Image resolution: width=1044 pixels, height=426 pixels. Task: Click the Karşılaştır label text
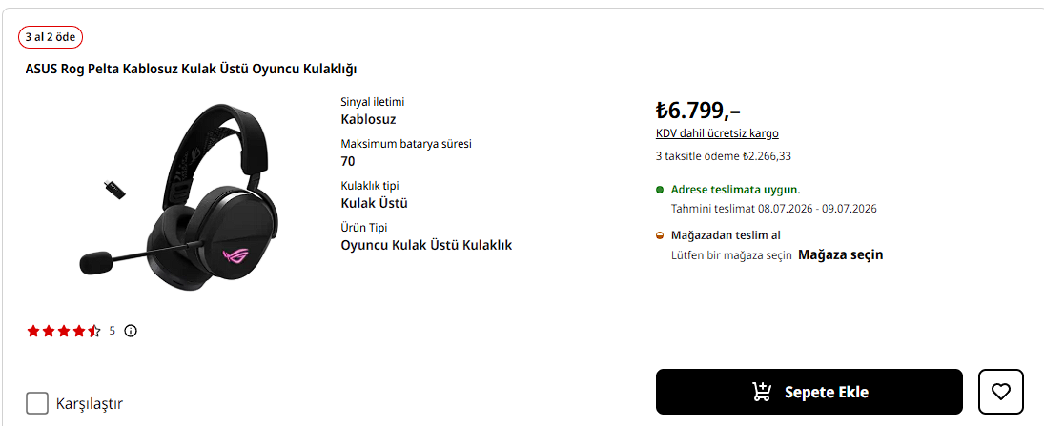click(x=90, y=403)
